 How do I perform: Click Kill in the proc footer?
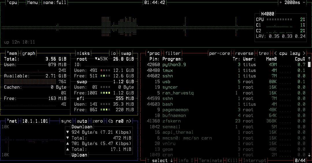pos(233,160)
